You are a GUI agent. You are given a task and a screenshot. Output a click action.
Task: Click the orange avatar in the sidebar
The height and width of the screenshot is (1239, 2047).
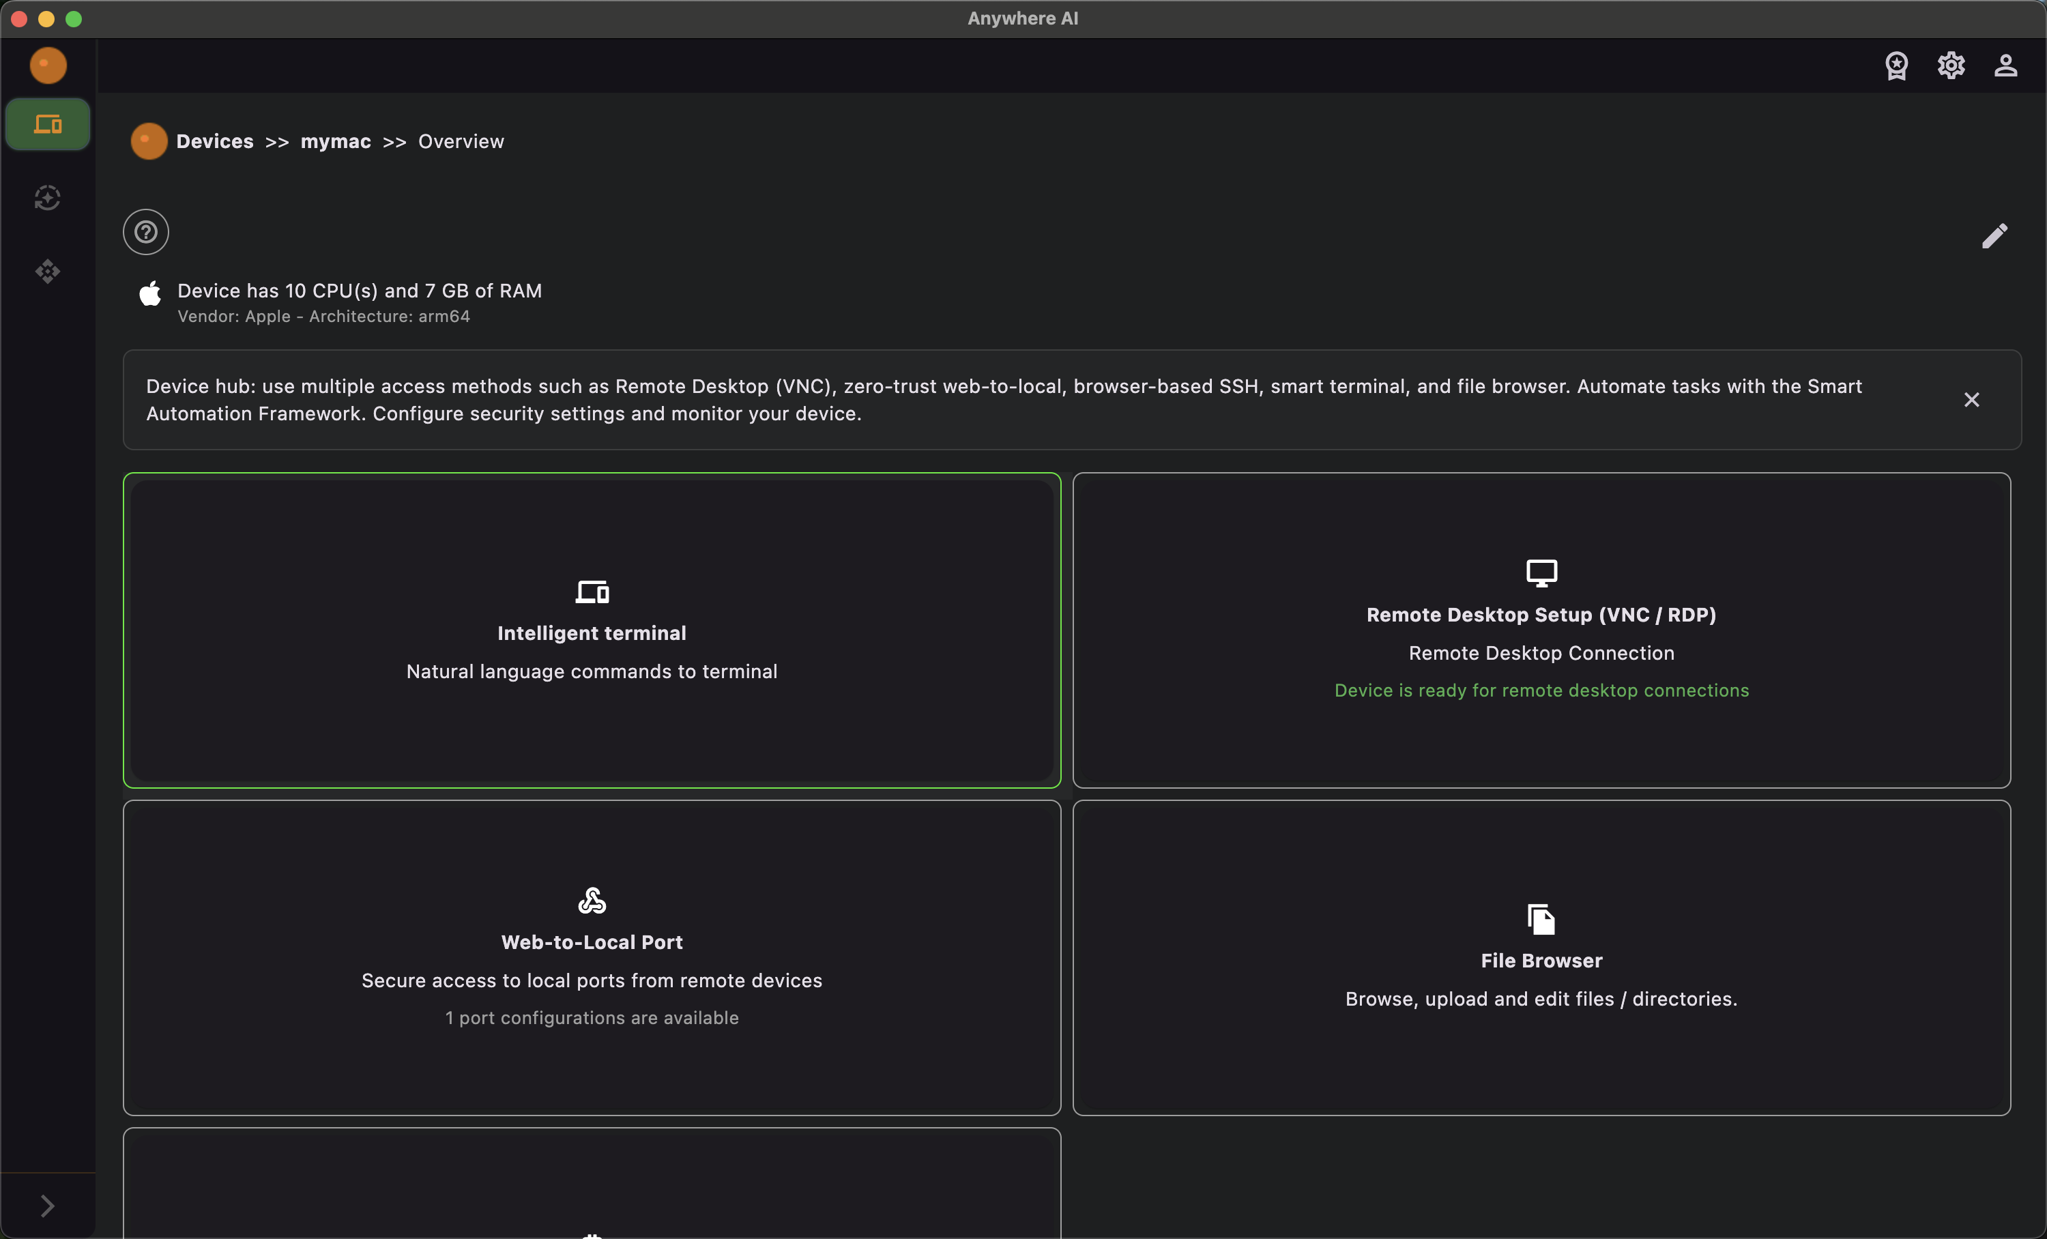click(x=48, y=65)
